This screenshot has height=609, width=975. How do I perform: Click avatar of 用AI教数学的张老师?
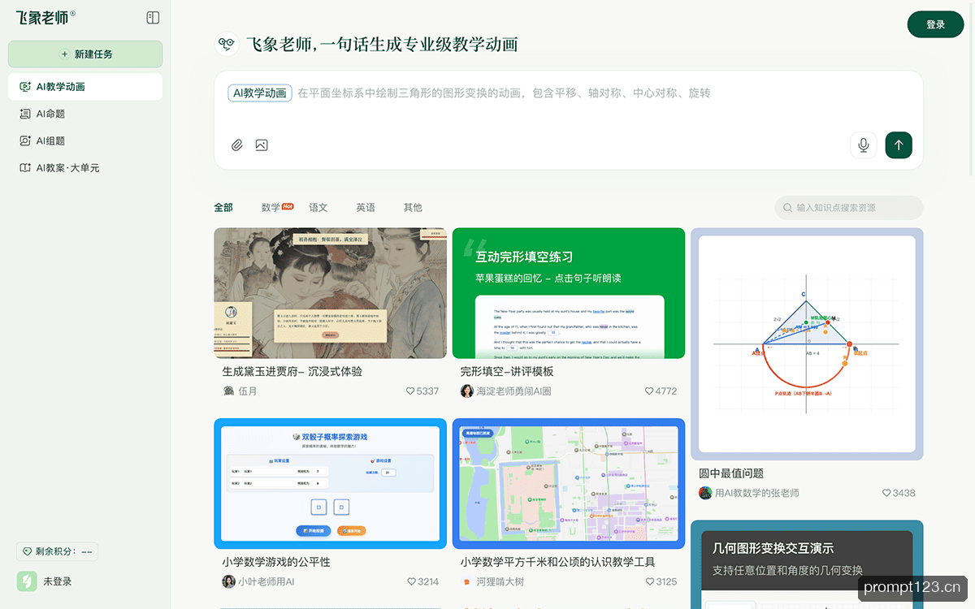click(x=705, y=493)
